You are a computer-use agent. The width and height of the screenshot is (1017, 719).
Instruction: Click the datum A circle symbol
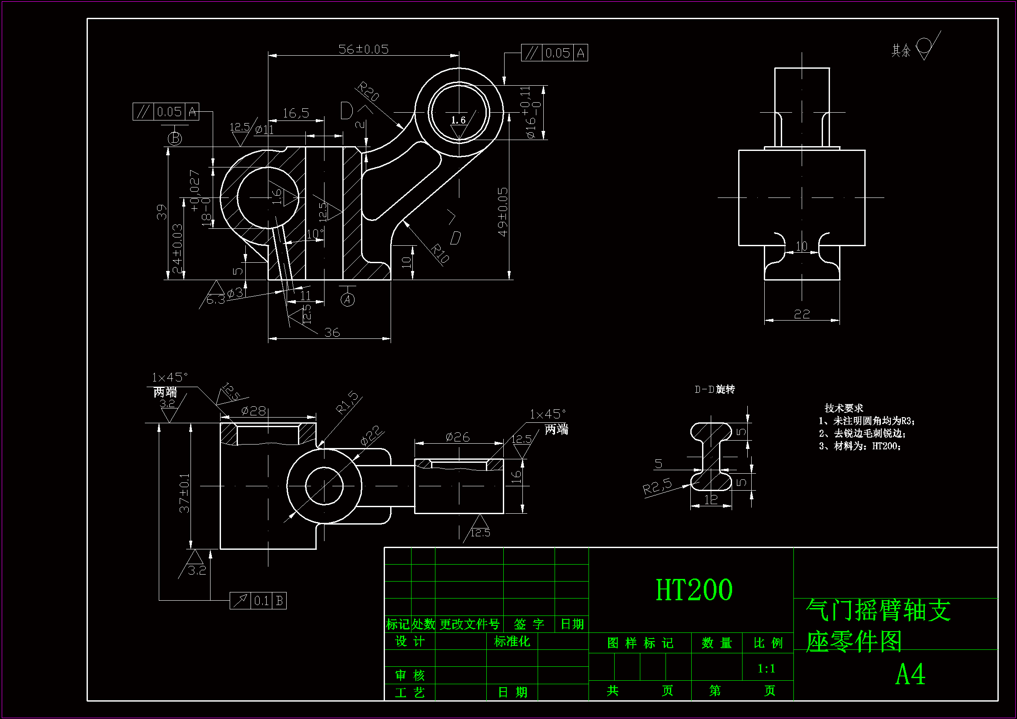[x=348, y=300]
